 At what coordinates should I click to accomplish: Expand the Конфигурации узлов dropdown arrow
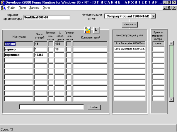[x=153, y=16]
